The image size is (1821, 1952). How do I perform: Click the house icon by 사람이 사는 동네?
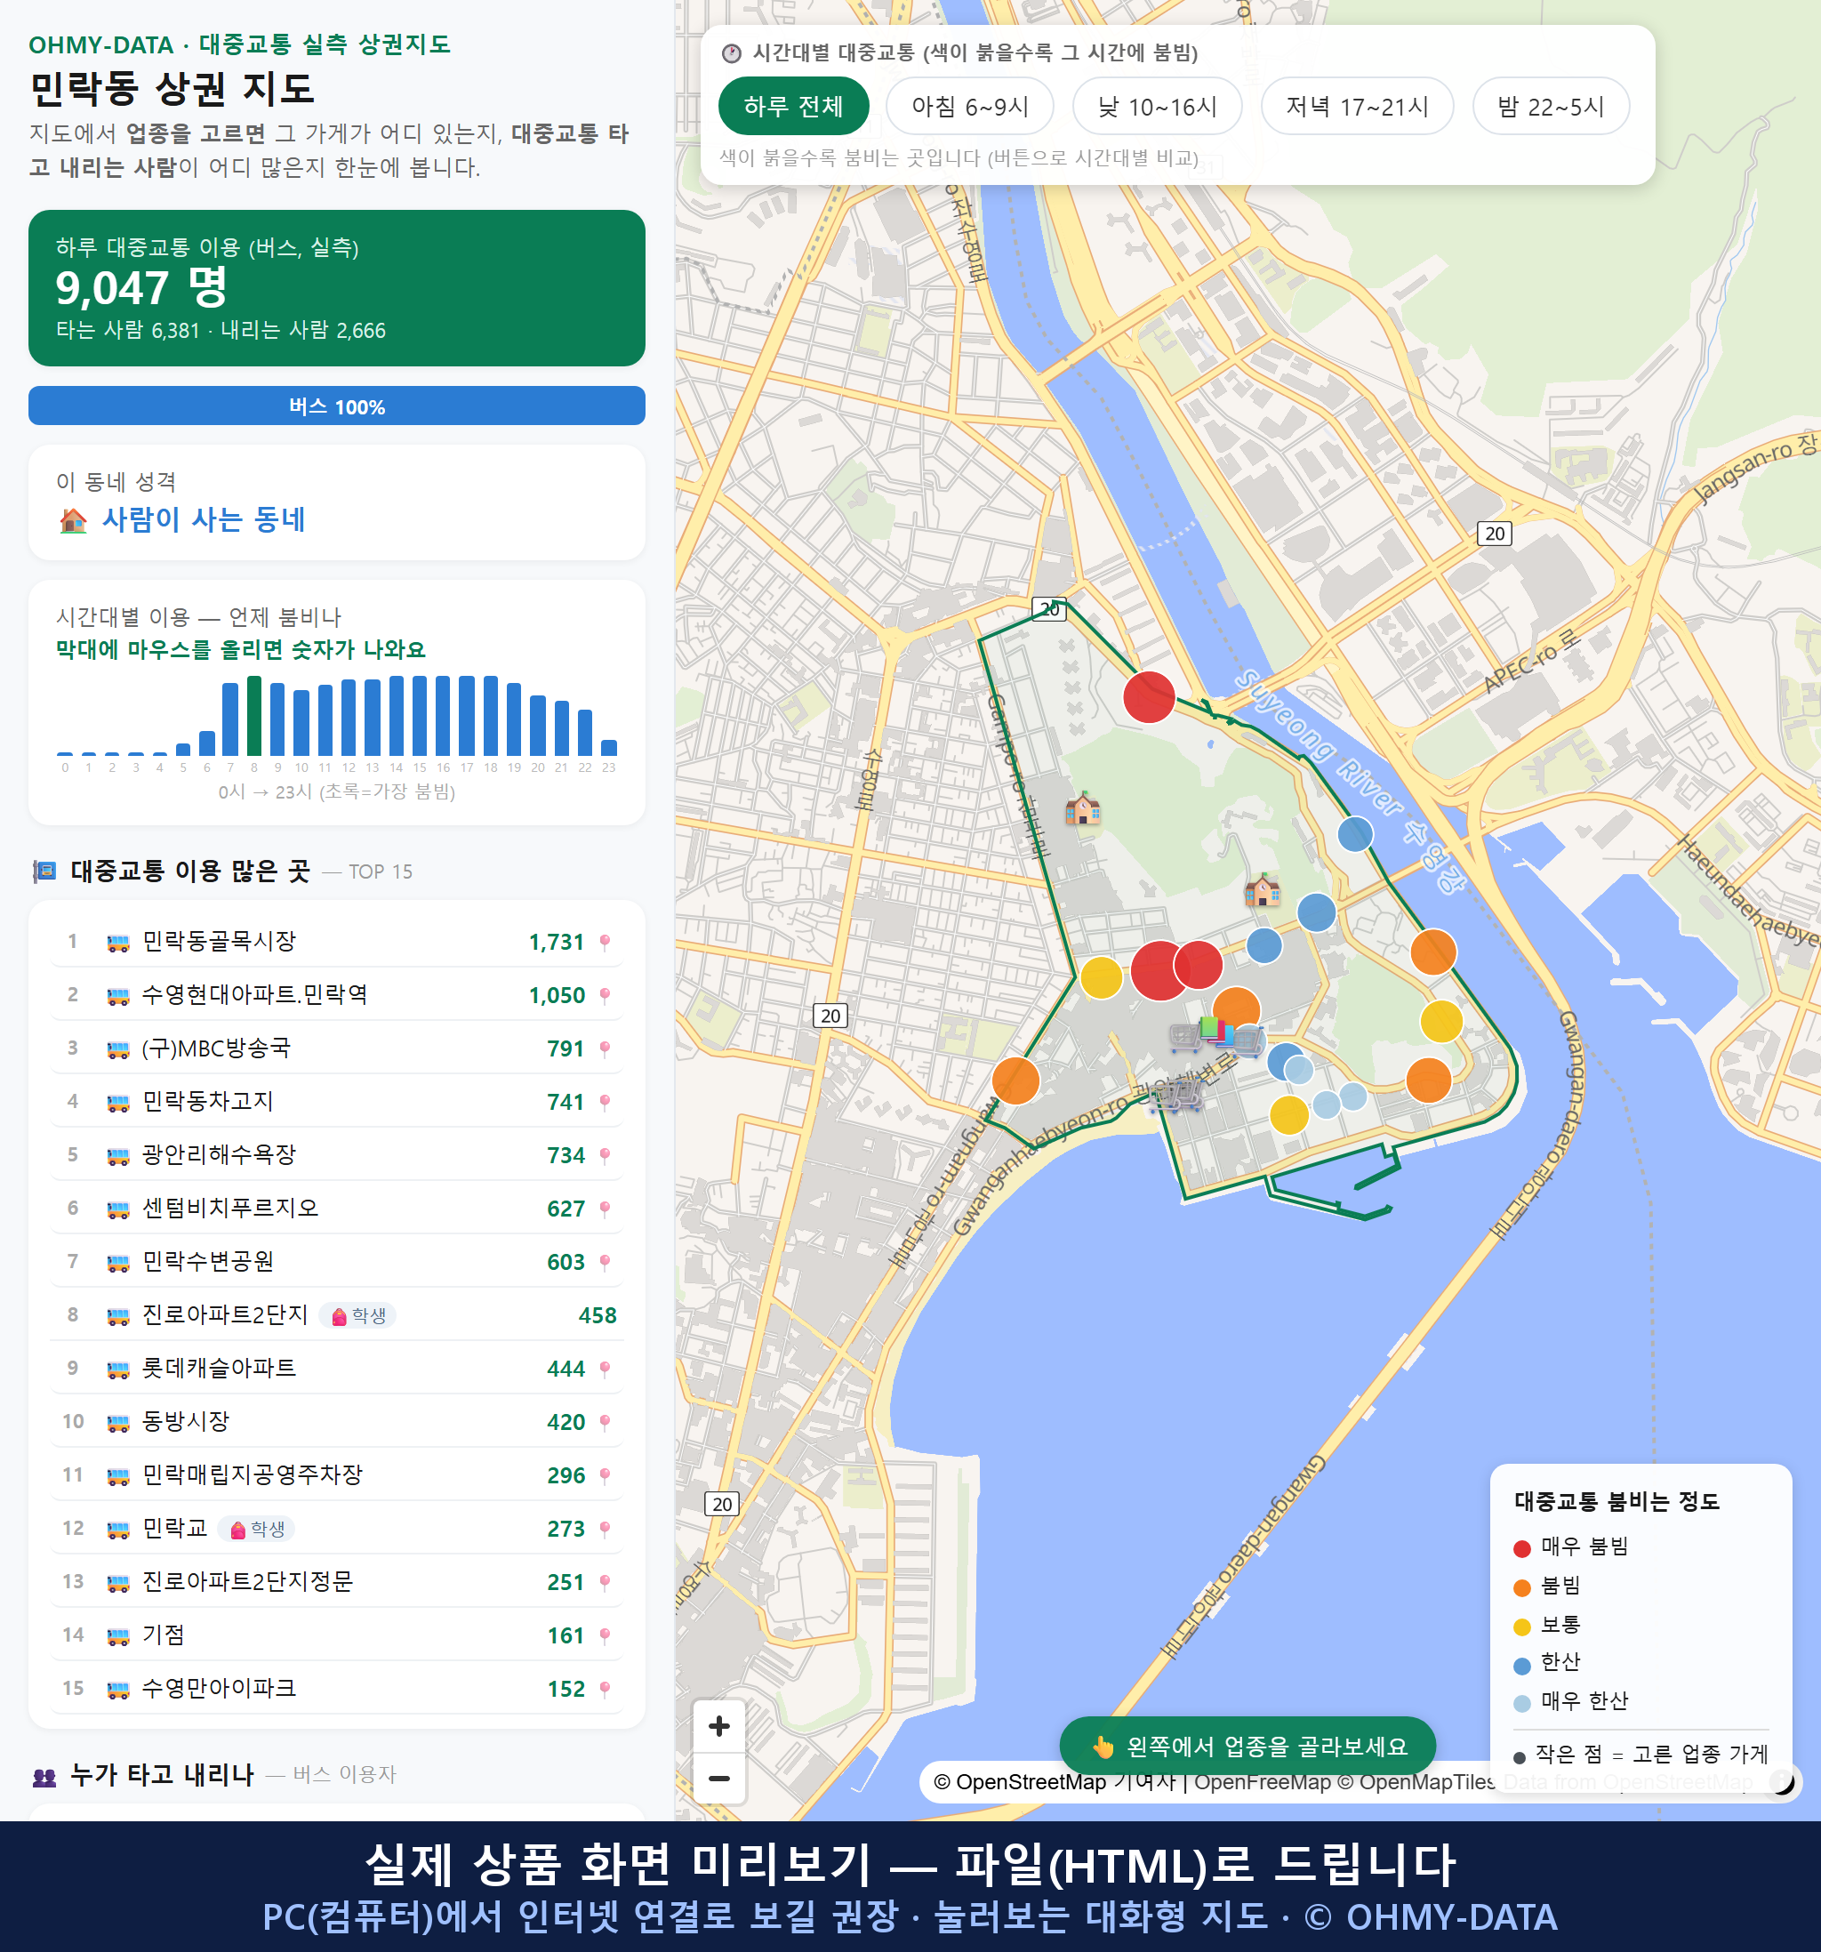(x=73, y=519)
